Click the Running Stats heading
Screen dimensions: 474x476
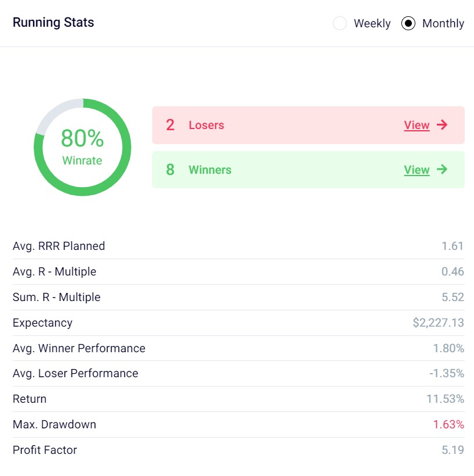[53, 23]
